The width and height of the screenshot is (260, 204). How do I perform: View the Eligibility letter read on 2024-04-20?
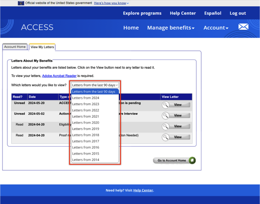tap(176, 127)
